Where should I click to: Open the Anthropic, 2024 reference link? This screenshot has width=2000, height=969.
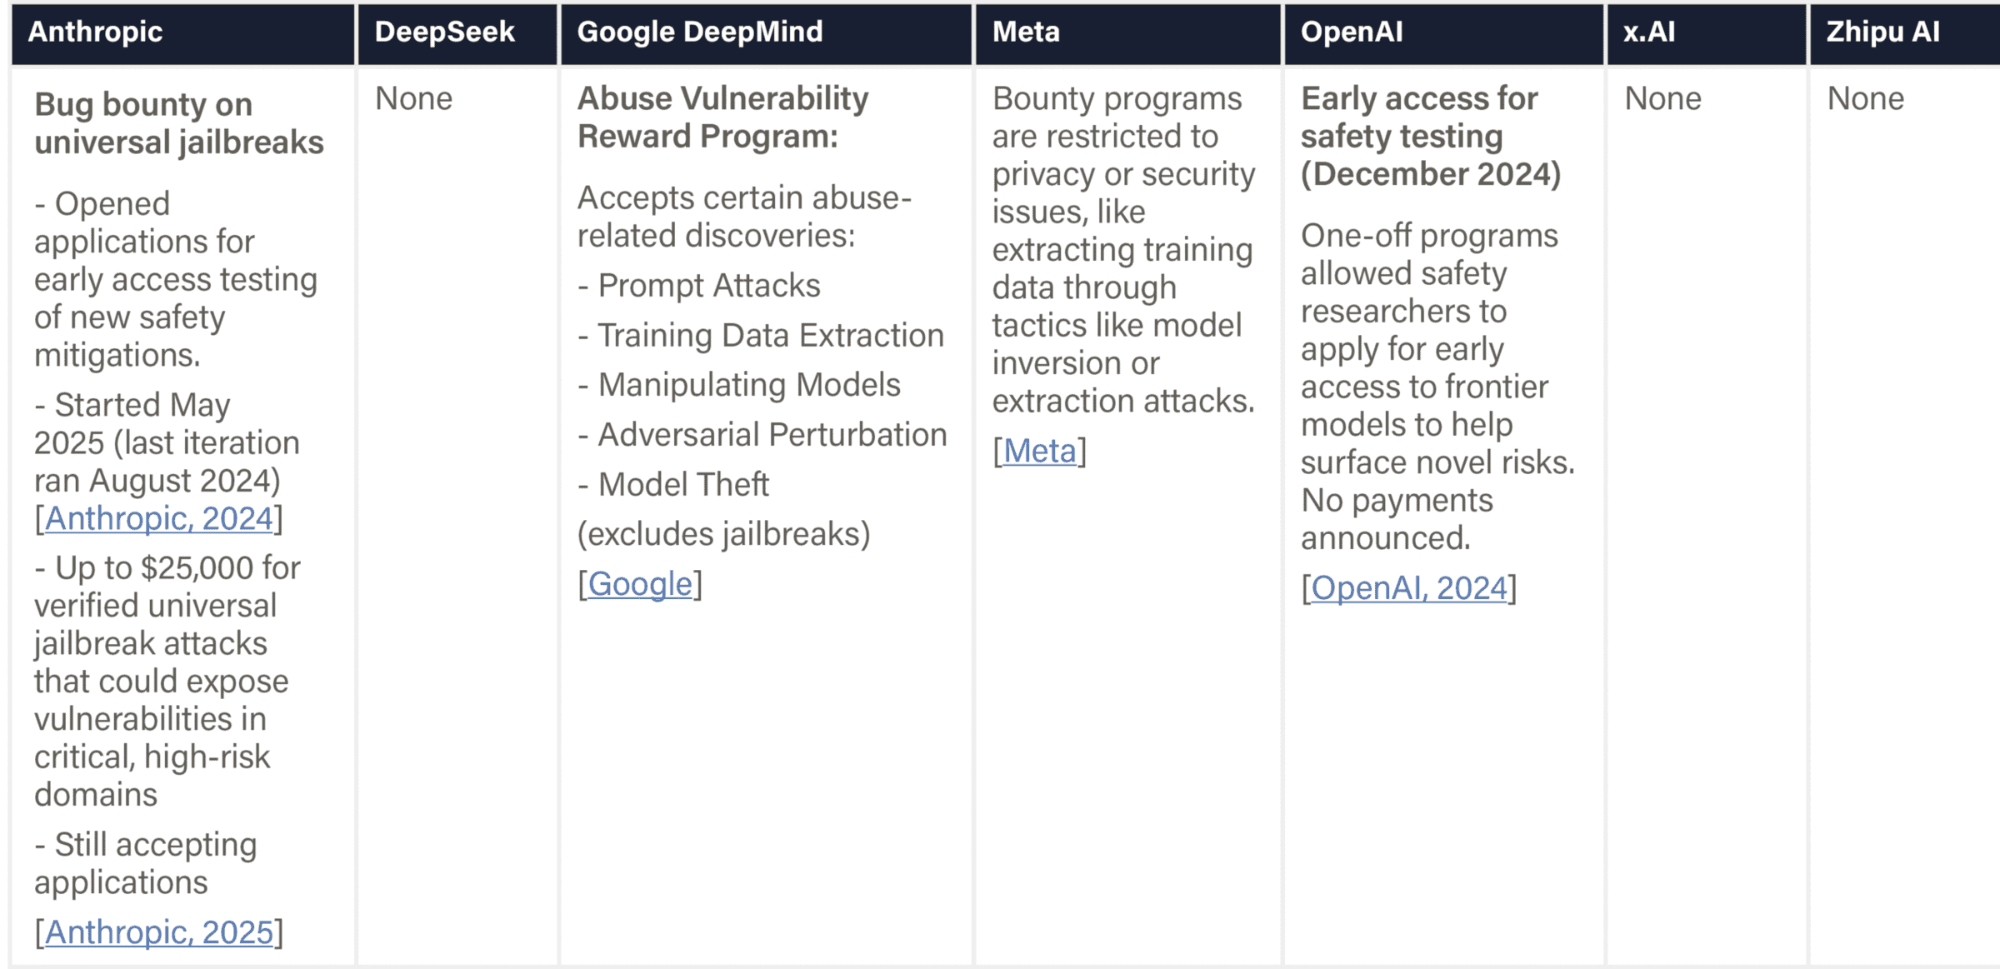click(x=158, y=518)
